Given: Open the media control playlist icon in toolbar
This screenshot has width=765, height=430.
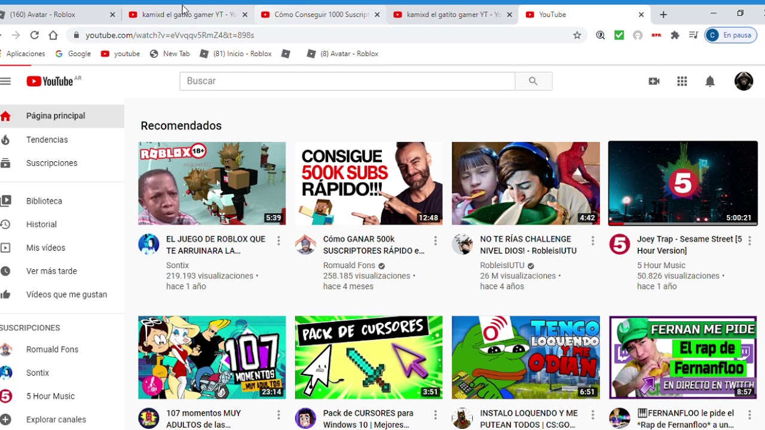Looking at the screenshot, I should tap(693, 35).
